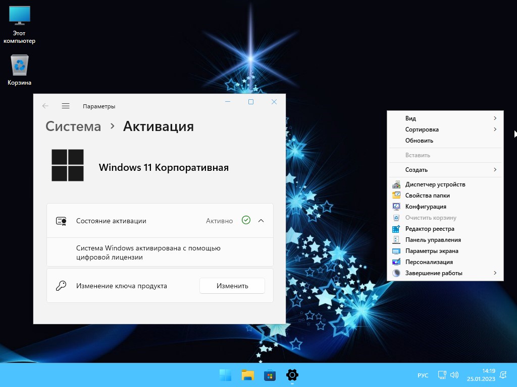This screenshot has width=517, height=387.
Task: Close the Параметры window
Action: tap(274, 102)
